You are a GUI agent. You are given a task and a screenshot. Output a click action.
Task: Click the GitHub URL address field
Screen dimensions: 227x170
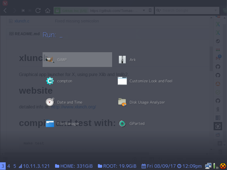[114, 11]
